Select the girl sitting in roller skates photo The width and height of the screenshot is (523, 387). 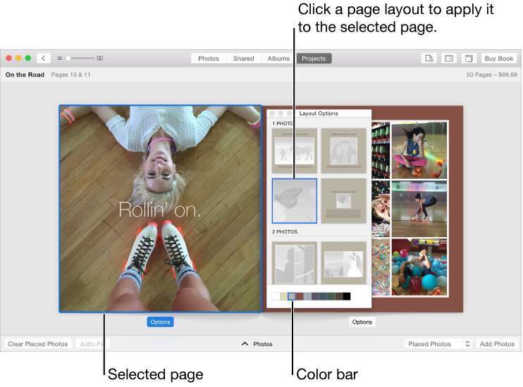tap(419, 150)
